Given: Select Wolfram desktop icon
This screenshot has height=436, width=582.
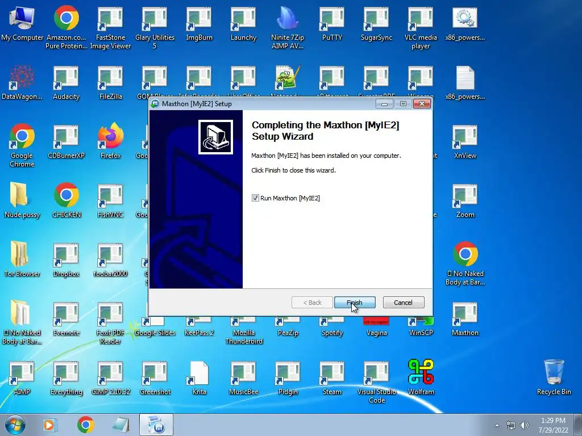Looking at the screenshot, I should [421, 378].
